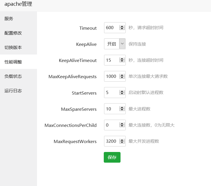This screenshot has height=186, width=211.
Task: Click the KeepAlive label
Action: [86, 44]
